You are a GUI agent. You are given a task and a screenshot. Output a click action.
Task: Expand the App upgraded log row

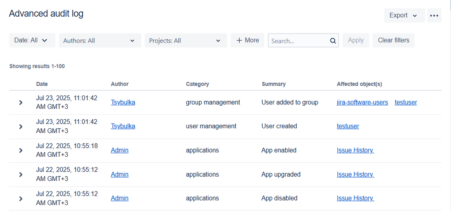tap(21, 174)
